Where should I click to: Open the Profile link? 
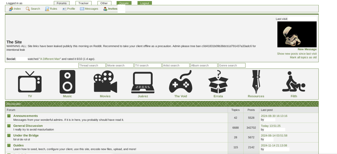tap(71, 9)
